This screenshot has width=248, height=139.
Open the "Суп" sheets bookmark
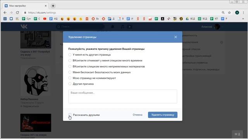[26, 19]
